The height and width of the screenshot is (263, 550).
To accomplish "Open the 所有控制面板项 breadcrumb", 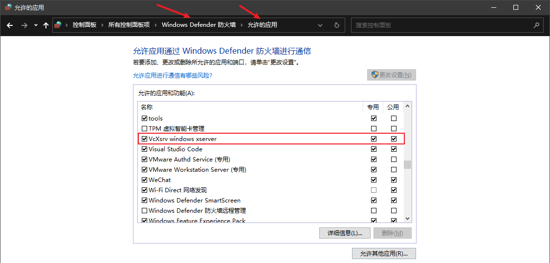I will (129, 25).
